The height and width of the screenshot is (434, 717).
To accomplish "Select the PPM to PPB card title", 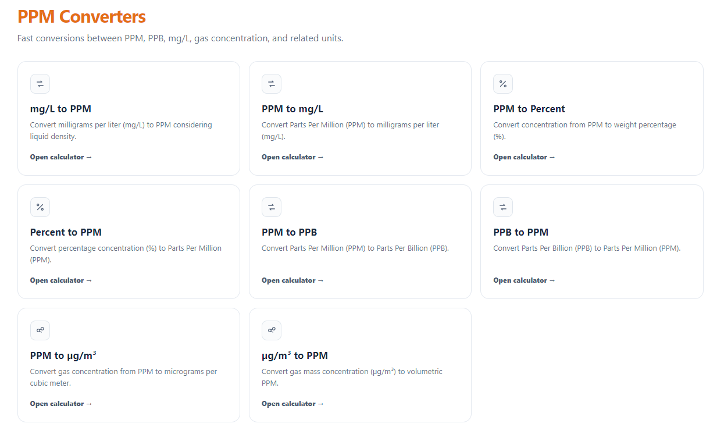I will coord(290,232).
